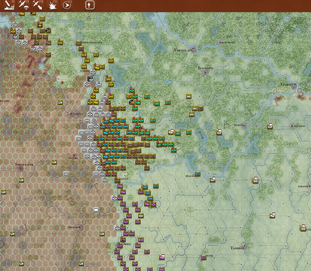The height and width of the screenshot is (271, 311).
Task: Select the yellow HQ northeast of Vyshny Volochek HQ
Action: (x=96, y=55)
